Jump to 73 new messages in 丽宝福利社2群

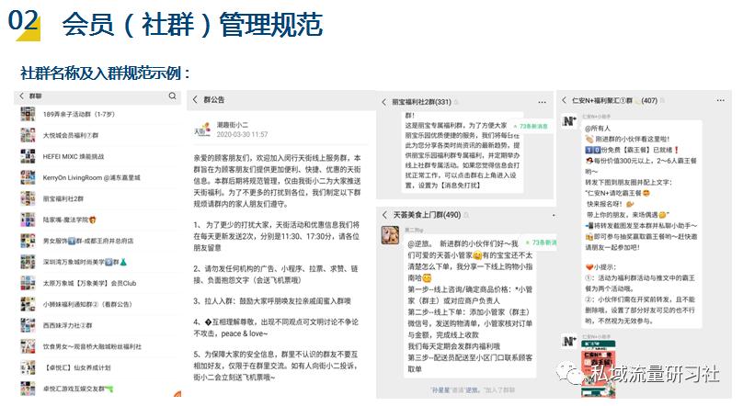pos(531,127)
